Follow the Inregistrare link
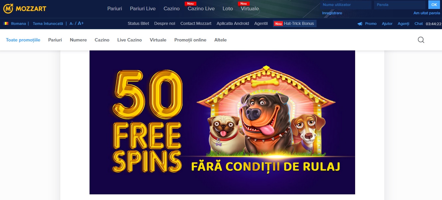The height and width of the screenshot is (200, 442). [x=332, y=13]
